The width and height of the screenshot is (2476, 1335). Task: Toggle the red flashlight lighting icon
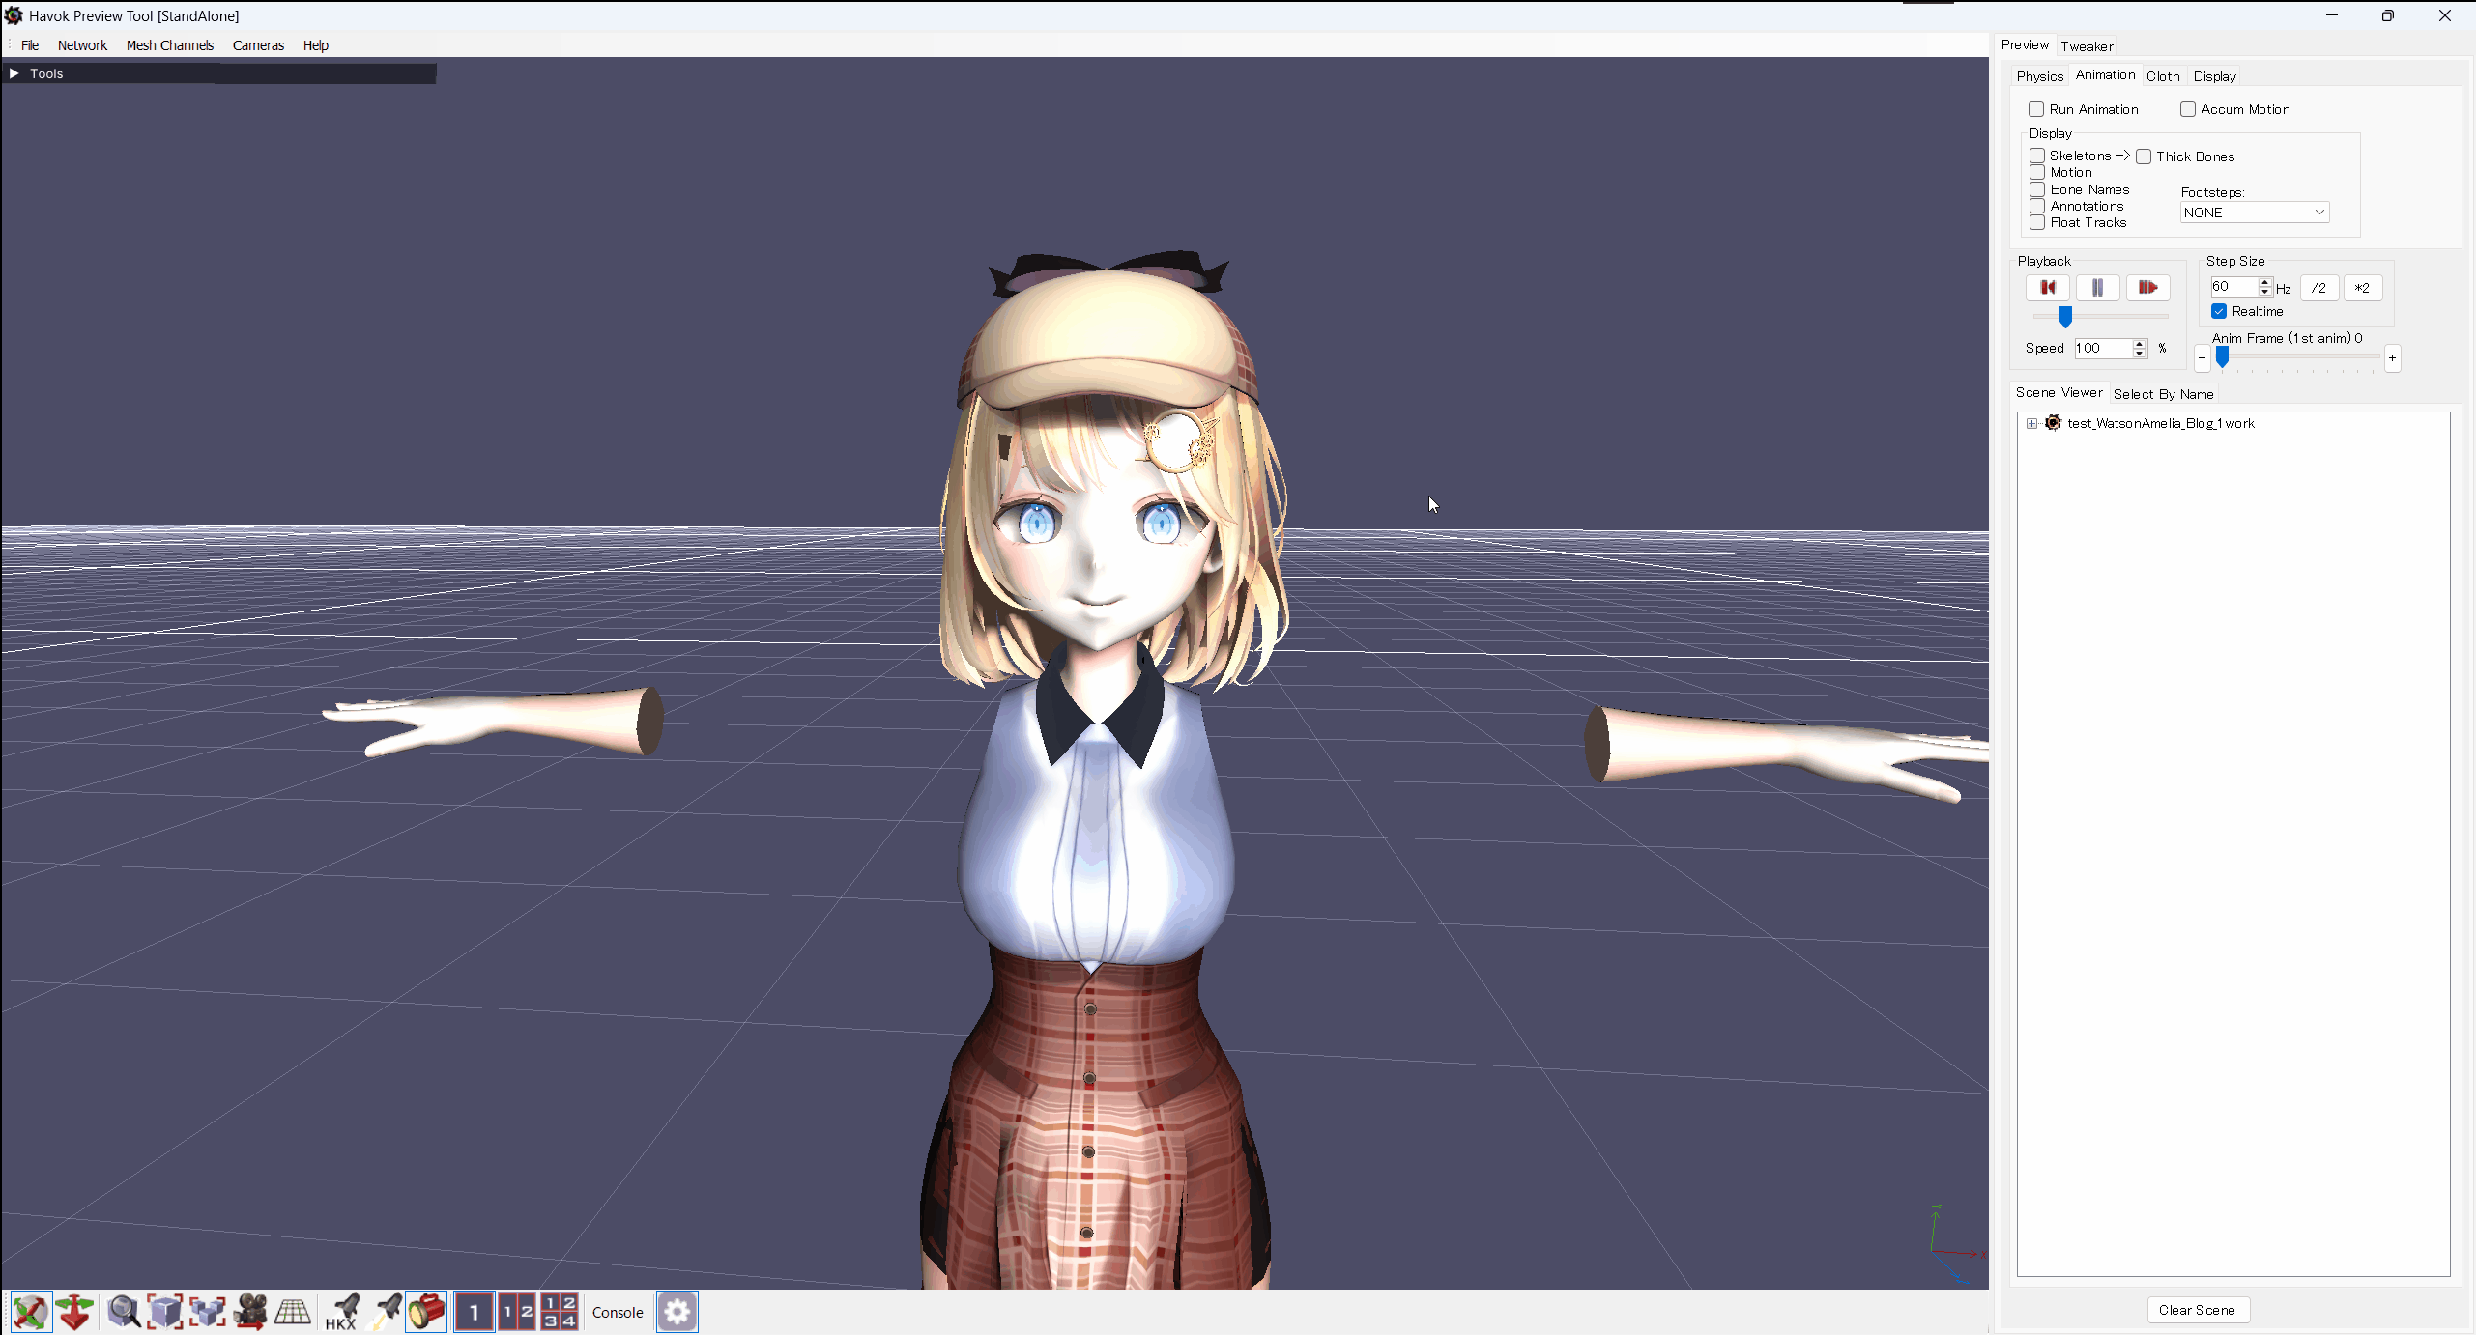[x=426, y=1312]
